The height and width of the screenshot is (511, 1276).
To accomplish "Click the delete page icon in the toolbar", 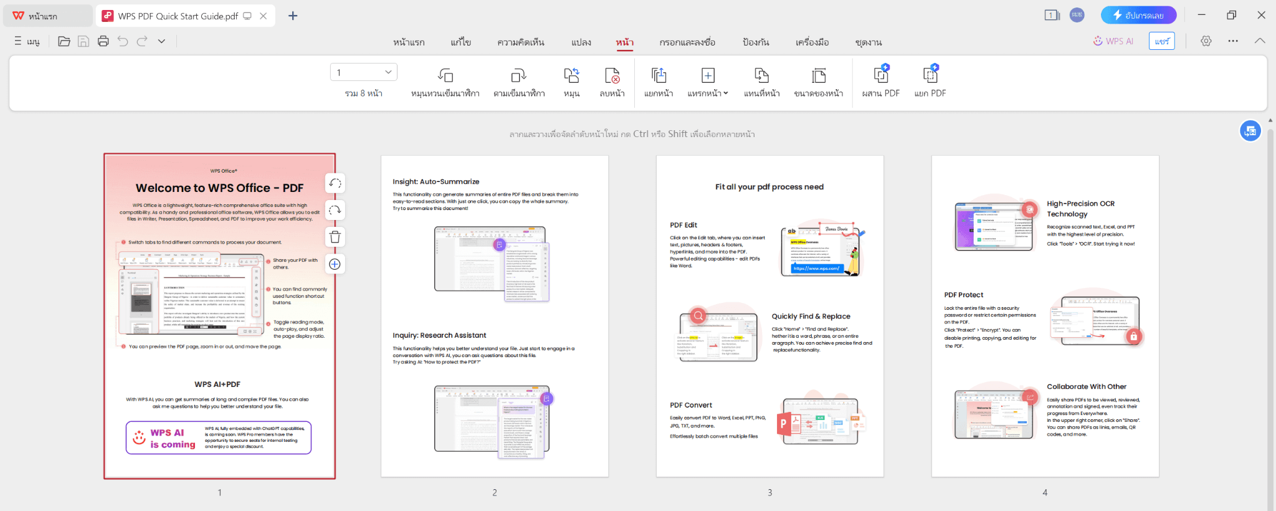I will coord(612,76).
